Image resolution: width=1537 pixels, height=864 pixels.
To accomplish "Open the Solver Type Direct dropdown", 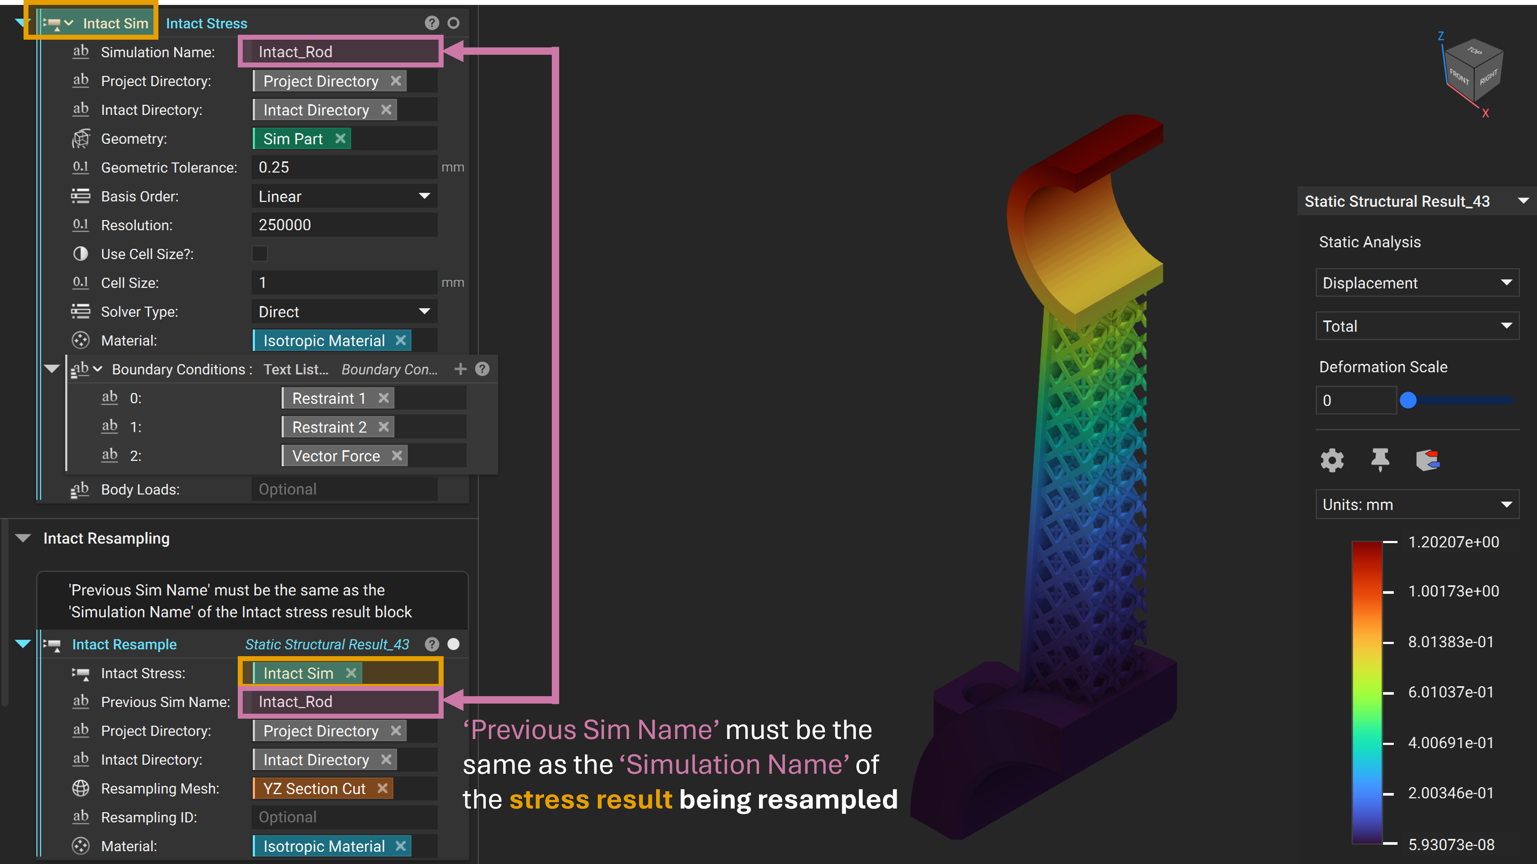I will (344, 311).
